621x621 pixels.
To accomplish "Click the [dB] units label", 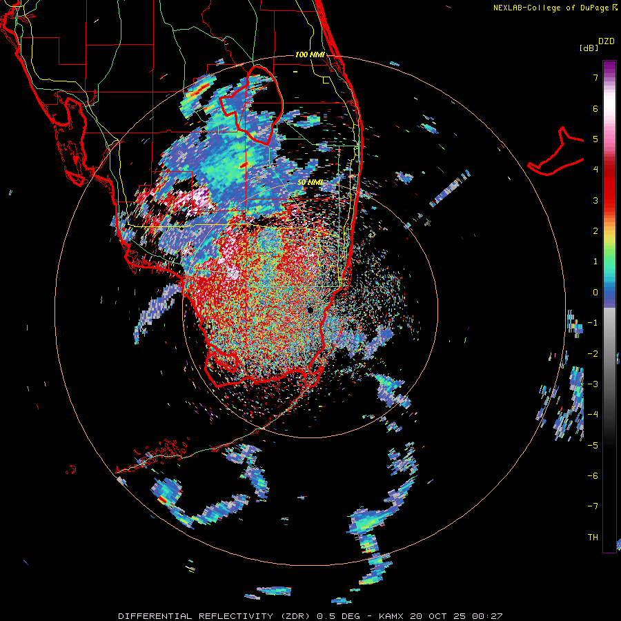I will pyautogui.click(x=588, y=48).
